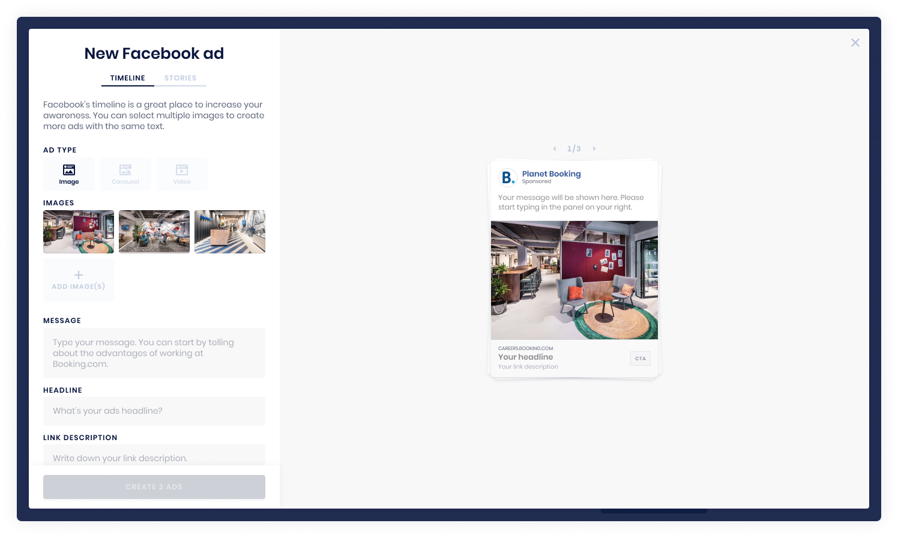Screen dimensions: 898x538
Task: Click into the Link Description field
Action: (x=154, y=455)
